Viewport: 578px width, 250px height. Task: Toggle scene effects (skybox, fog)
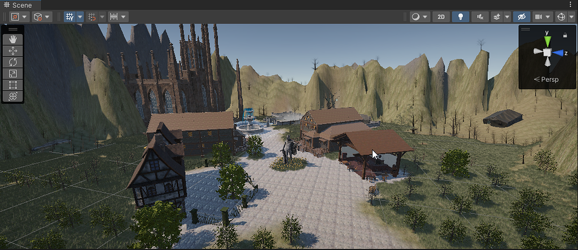[x=497, y=17]
